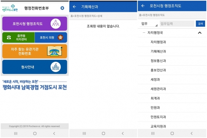207x138 pixels.
Task: Go back from the 기획예산과 screen
Action: pos(75,6)
